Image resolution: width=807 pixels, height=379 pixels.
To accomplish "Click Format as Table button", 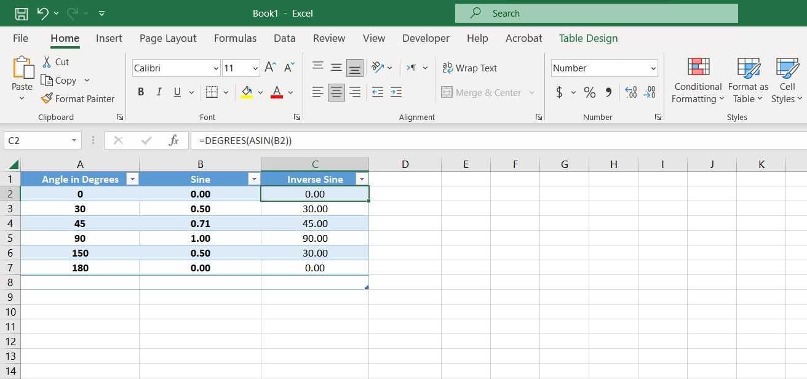I will click(748, 81).
